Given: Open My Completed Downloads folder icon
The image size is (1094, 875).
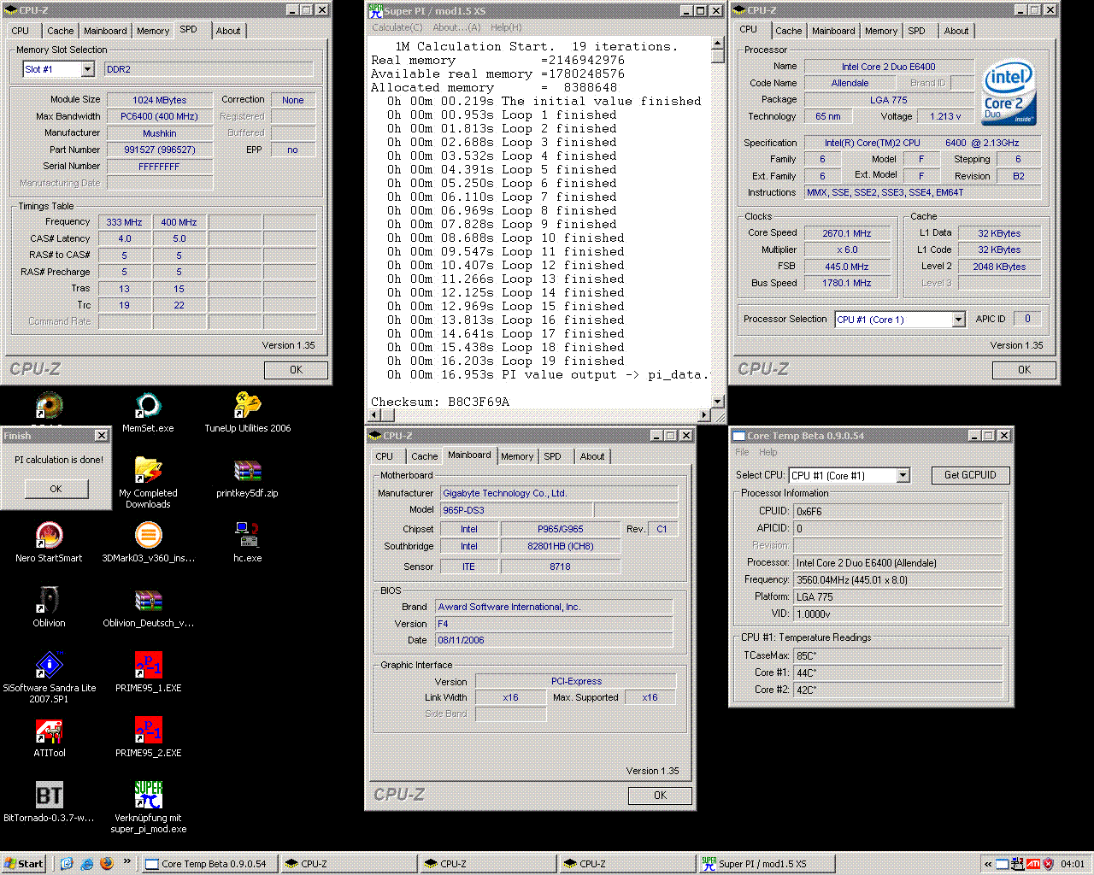Looking at the screenshot, I should coord(148,483).
